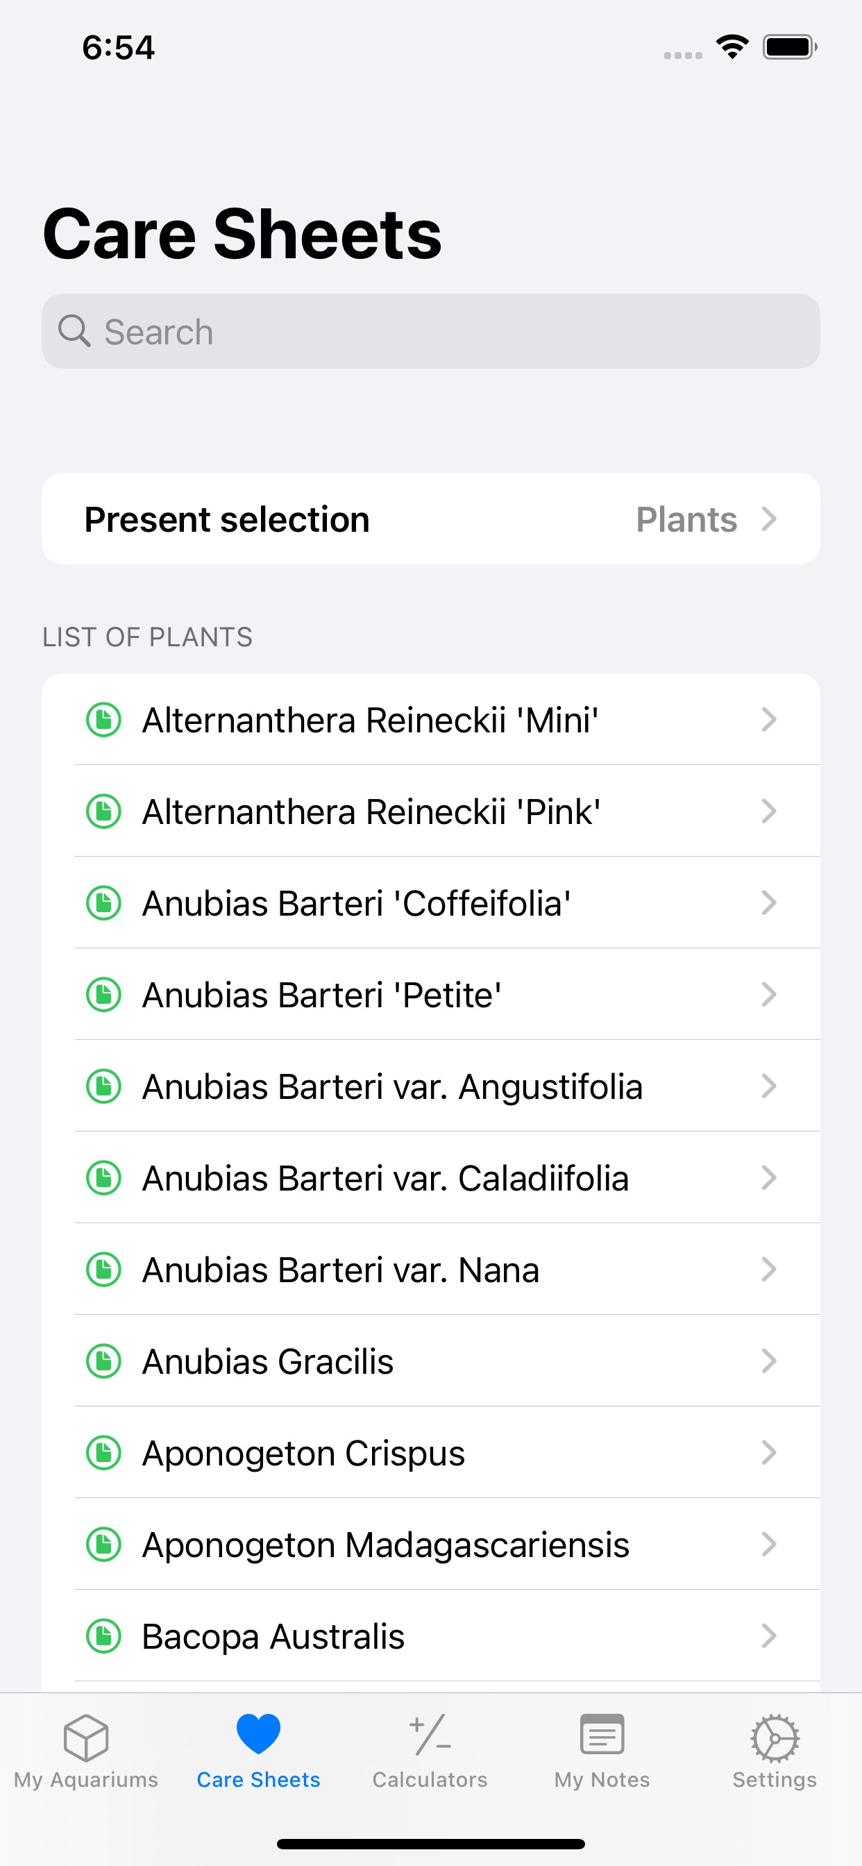Tap green icon beside Bacopa Australis
This screenshot has width=862, height=1866.
click(x=103, y=1636)
